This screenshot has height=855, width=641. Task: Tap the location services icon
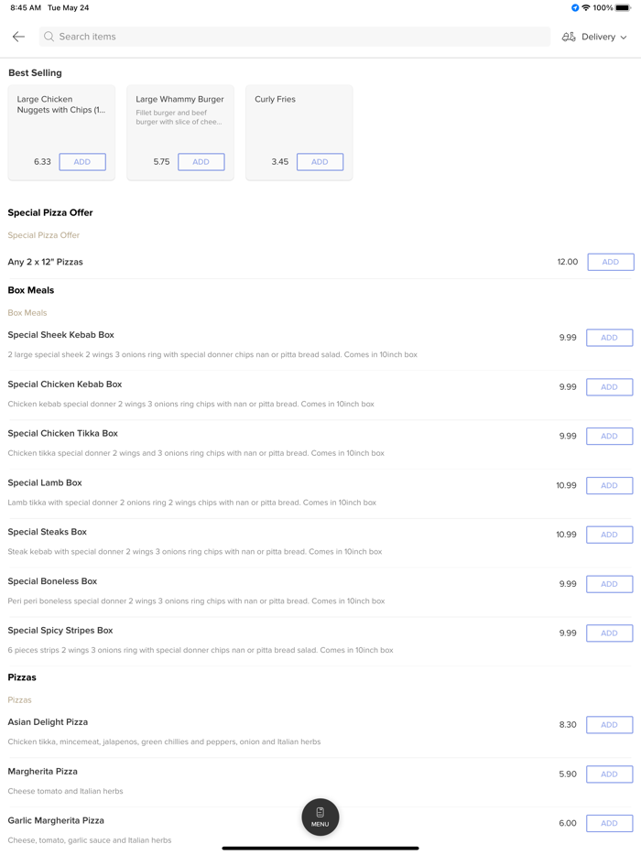click(x=575, y=8)
